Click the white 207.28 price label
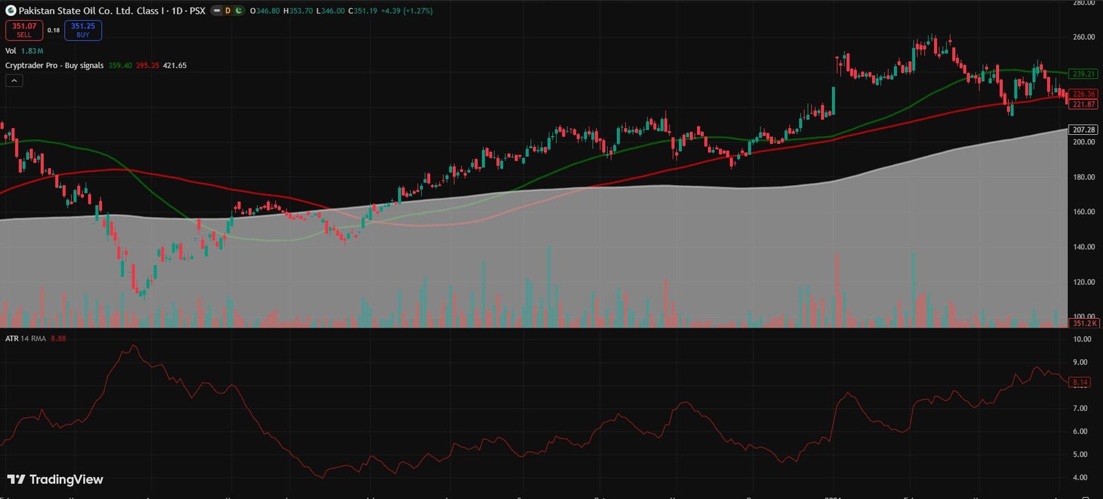The height and width of the screenshot is (499, 1103). coord(1084,129)
